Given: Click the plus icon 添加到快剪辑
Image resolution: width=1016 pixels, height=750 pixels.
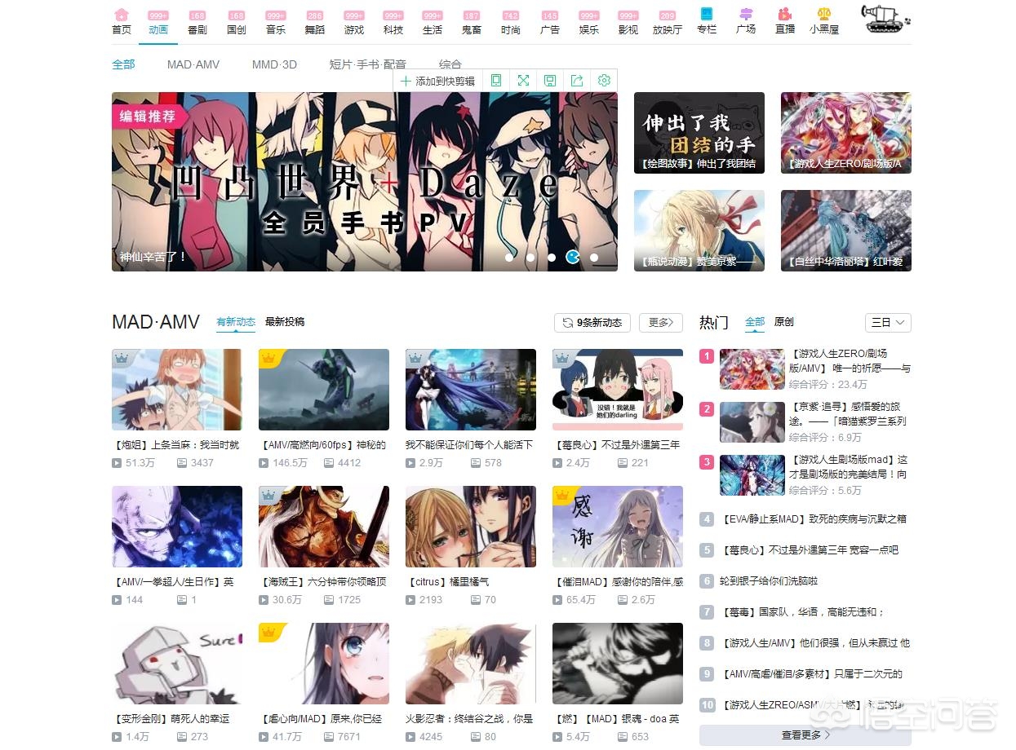Looking at the screenshot, I should (406, 81).
